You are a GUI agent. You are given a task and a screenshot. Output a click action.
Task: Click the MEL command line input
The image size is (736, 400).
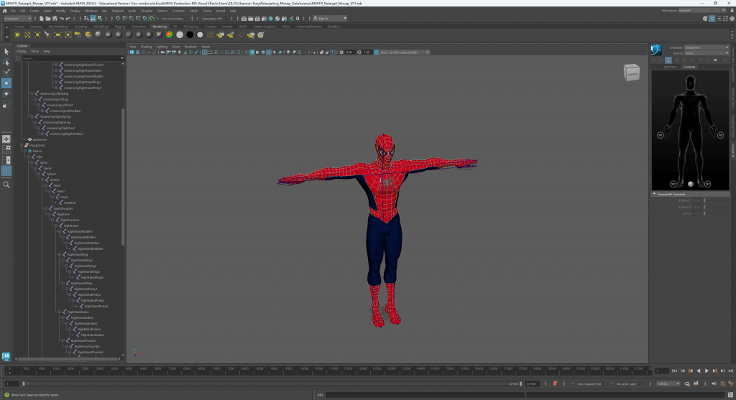tap(425, 395)
